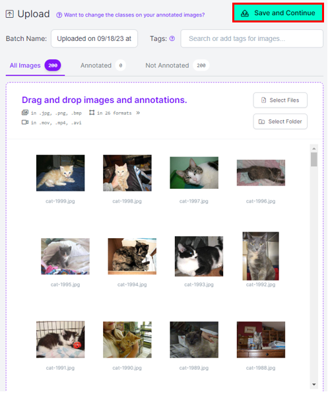Click the video formats camera icon

tap(25, 122)
